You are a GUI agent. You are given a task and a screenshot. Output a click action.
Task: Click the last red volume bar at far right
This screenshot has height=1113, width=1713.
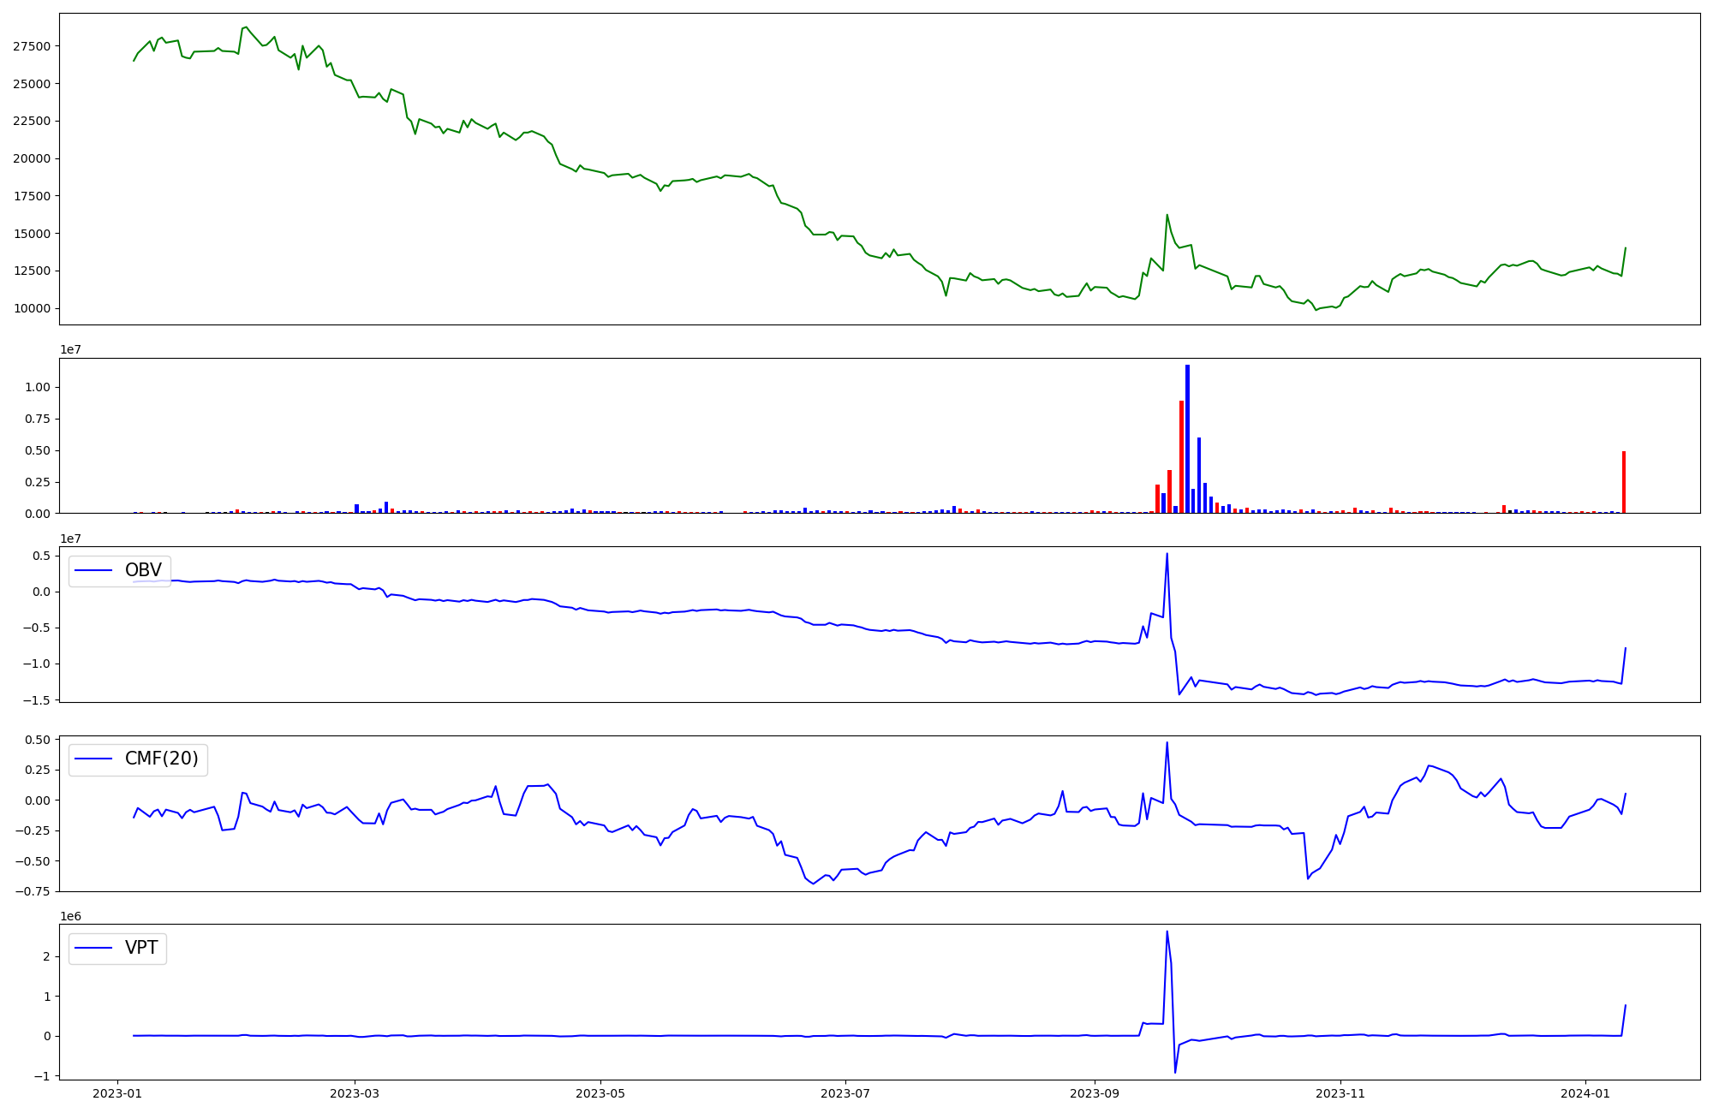point(1624,482)
